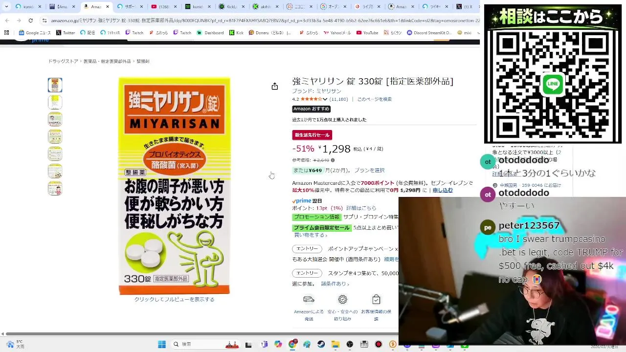Viewport: 626px width, 352px height.
Task: Open Microsoft Teams from the taskbar
Action: pyautogui.click(x=264, y=345)
